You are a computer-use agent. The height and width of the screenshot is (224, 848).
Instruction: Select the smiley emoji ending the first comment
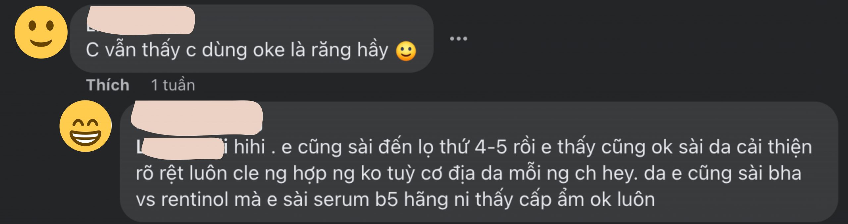coord(406,51)
